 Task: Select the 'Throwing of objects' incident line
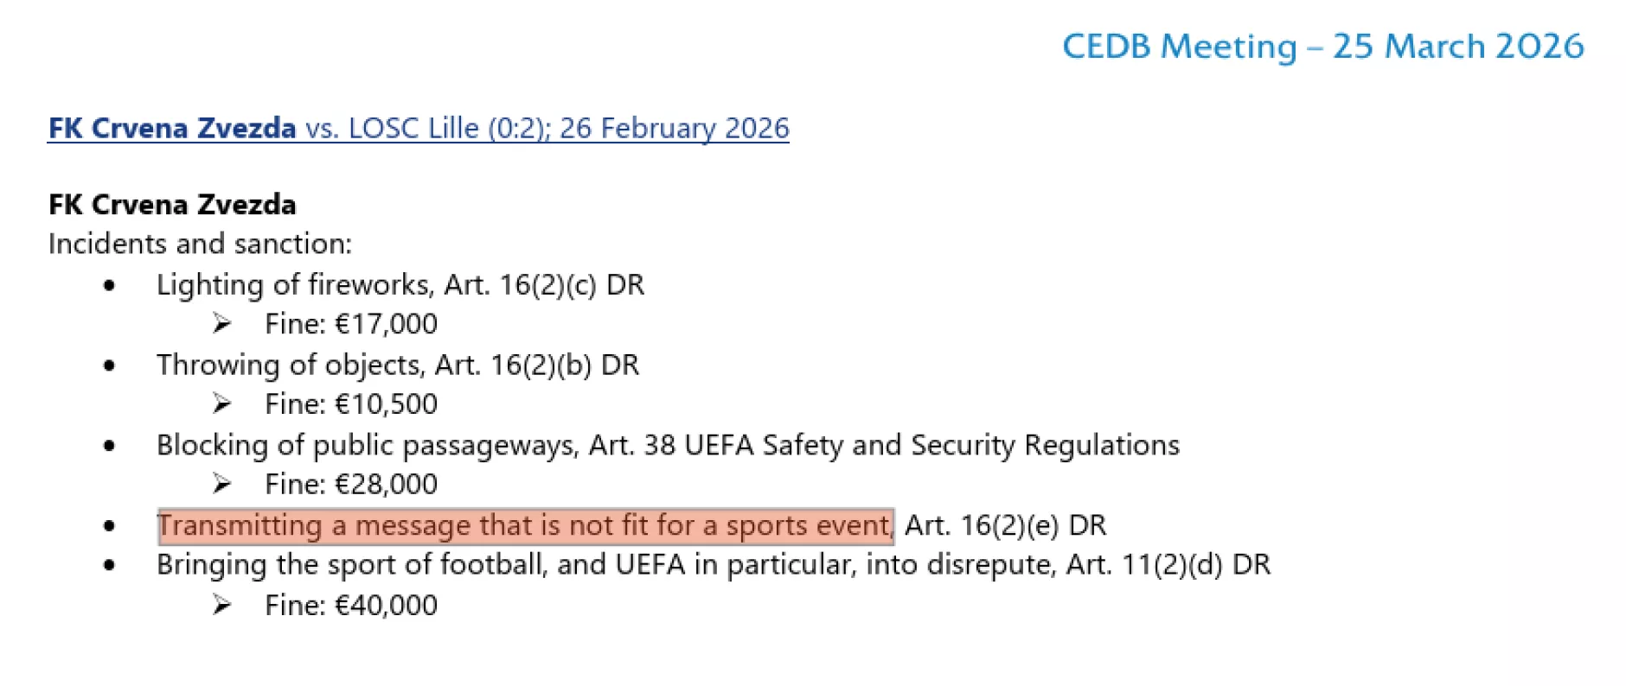click(x=397, y=365)
